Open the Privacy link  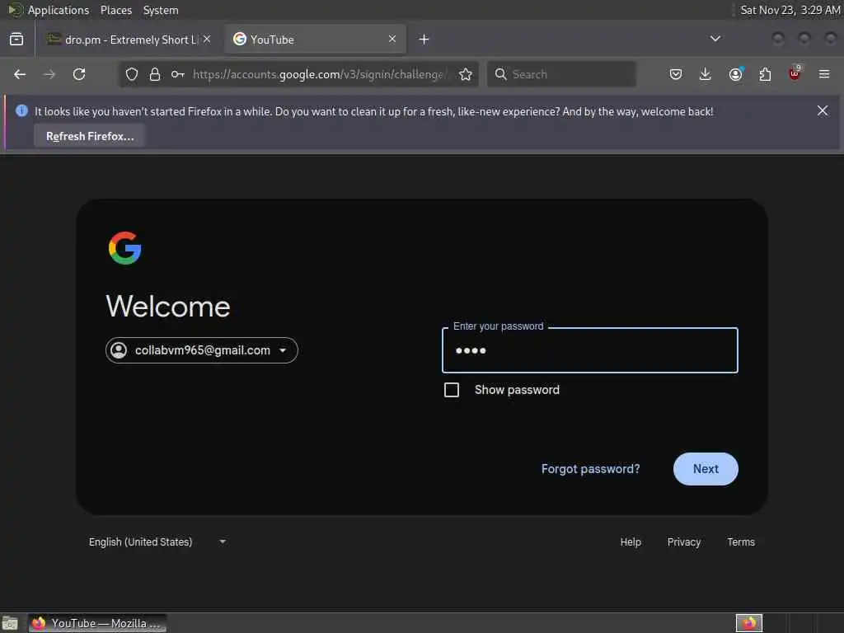pyautogui.click(x=683, y=542)
